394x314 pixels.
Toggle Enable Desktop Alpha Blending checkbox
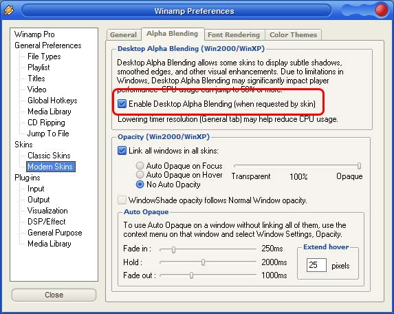coord(122,104)
